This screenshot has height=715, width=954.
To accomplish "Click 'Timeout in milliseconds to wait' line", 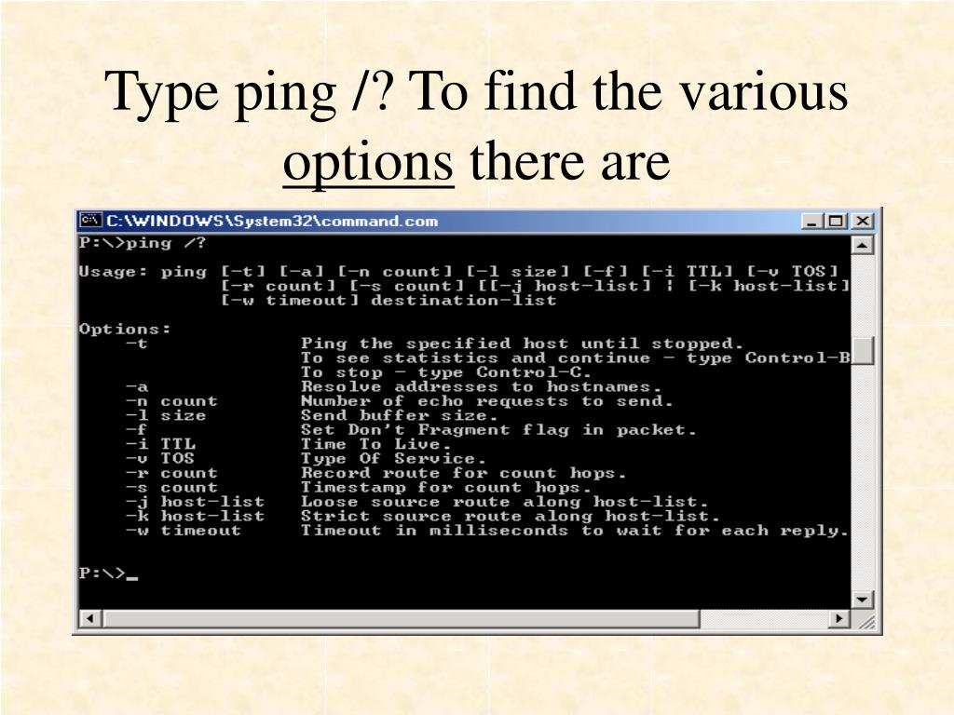I will (574, 531).
